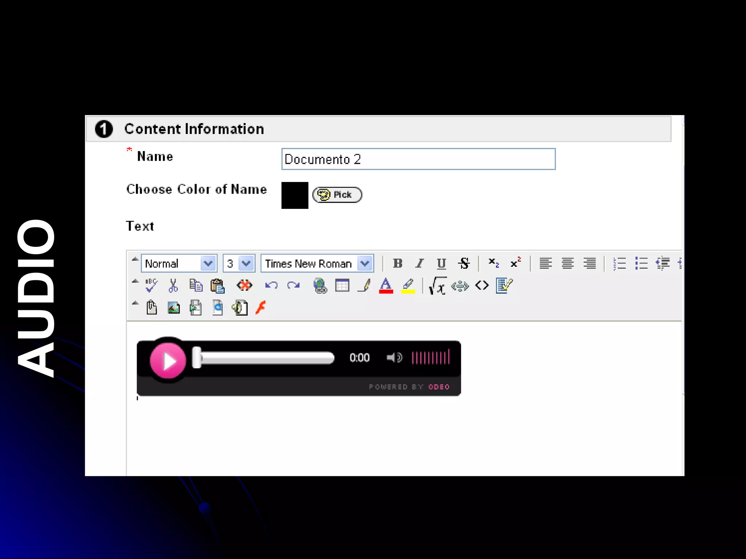746x559 pixels.
Task: Click the black name color swatch
Action: (x=295, y=195)
